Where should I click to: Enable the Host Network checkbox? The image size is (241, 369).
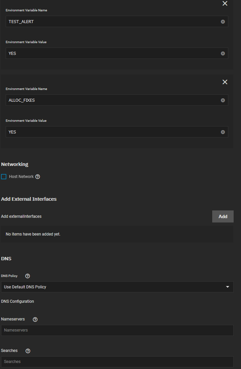4,177
